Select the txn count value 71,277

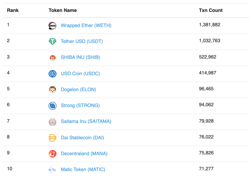pos(206,169)
